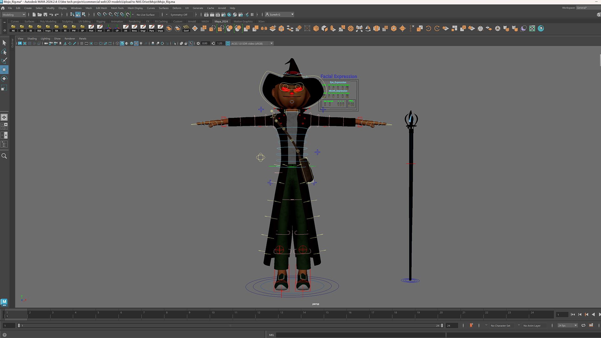Viewport: 601px width, 338px height.
Task: Click the MEL command language label
Action: coord(271,335)
